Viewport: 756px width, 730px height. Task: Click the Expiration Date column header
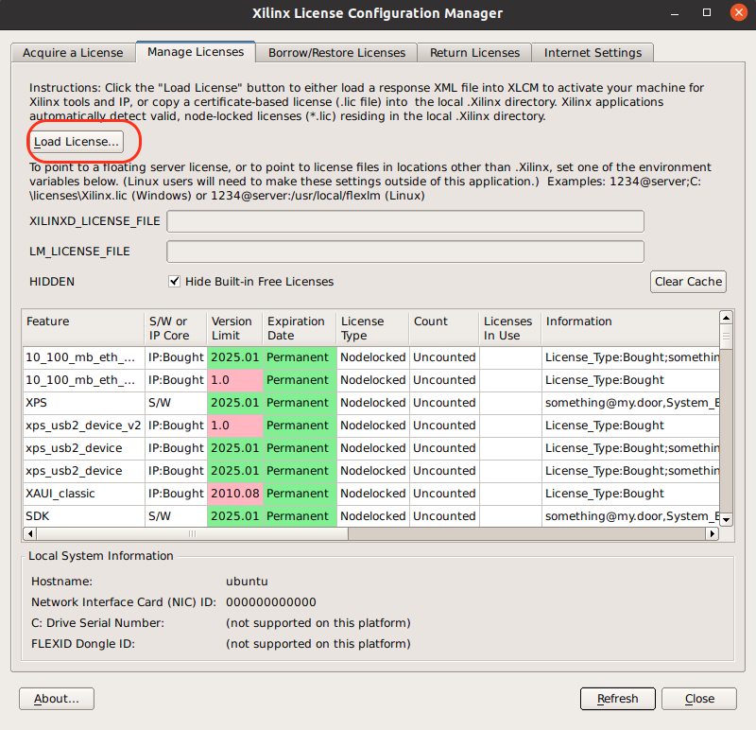tap(300, 328)
